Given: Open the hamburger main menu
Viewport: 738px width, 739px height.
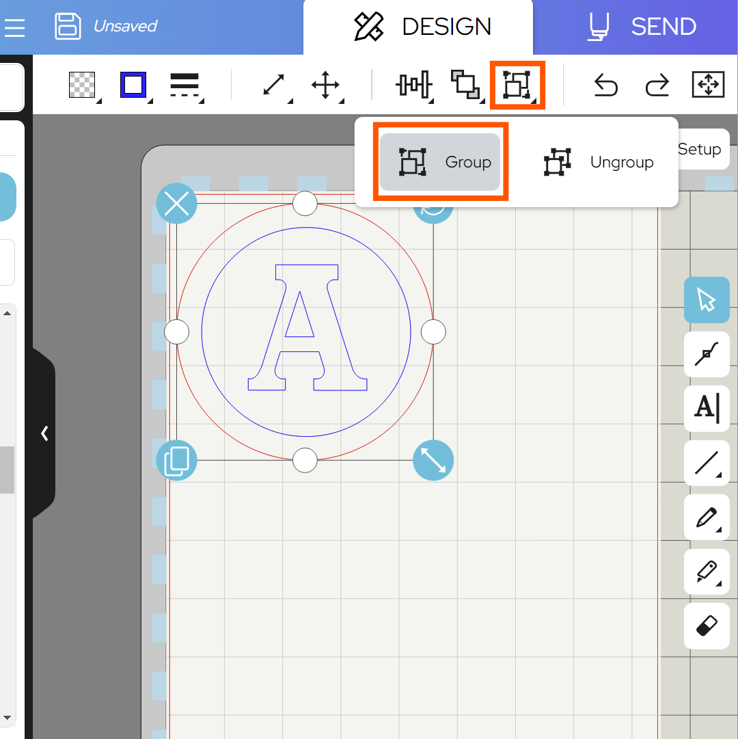Looking at the screenshot, I should pos(14,27).
